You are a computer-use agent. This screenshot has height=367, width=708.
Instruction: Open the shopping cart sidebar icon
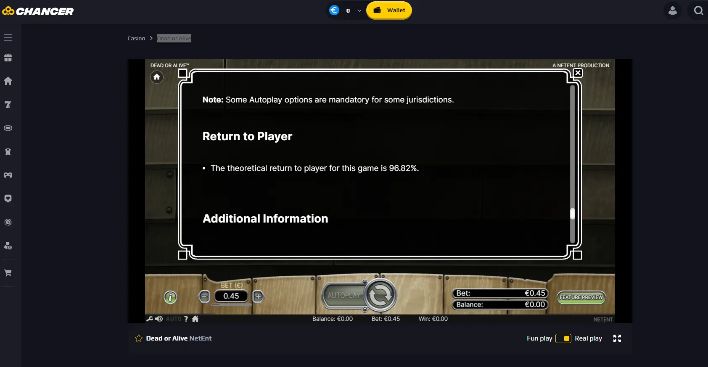point(8,273)
